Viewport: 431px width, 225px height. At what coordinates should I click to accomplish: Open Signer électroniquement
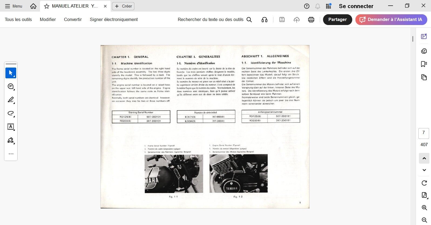[114, 19]
